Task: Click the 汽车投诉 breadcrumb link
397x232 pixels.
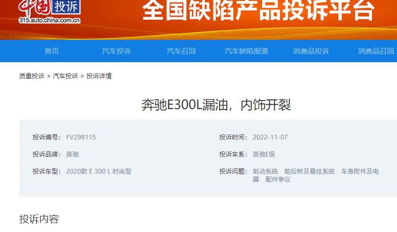Action: tap(65, 76)
